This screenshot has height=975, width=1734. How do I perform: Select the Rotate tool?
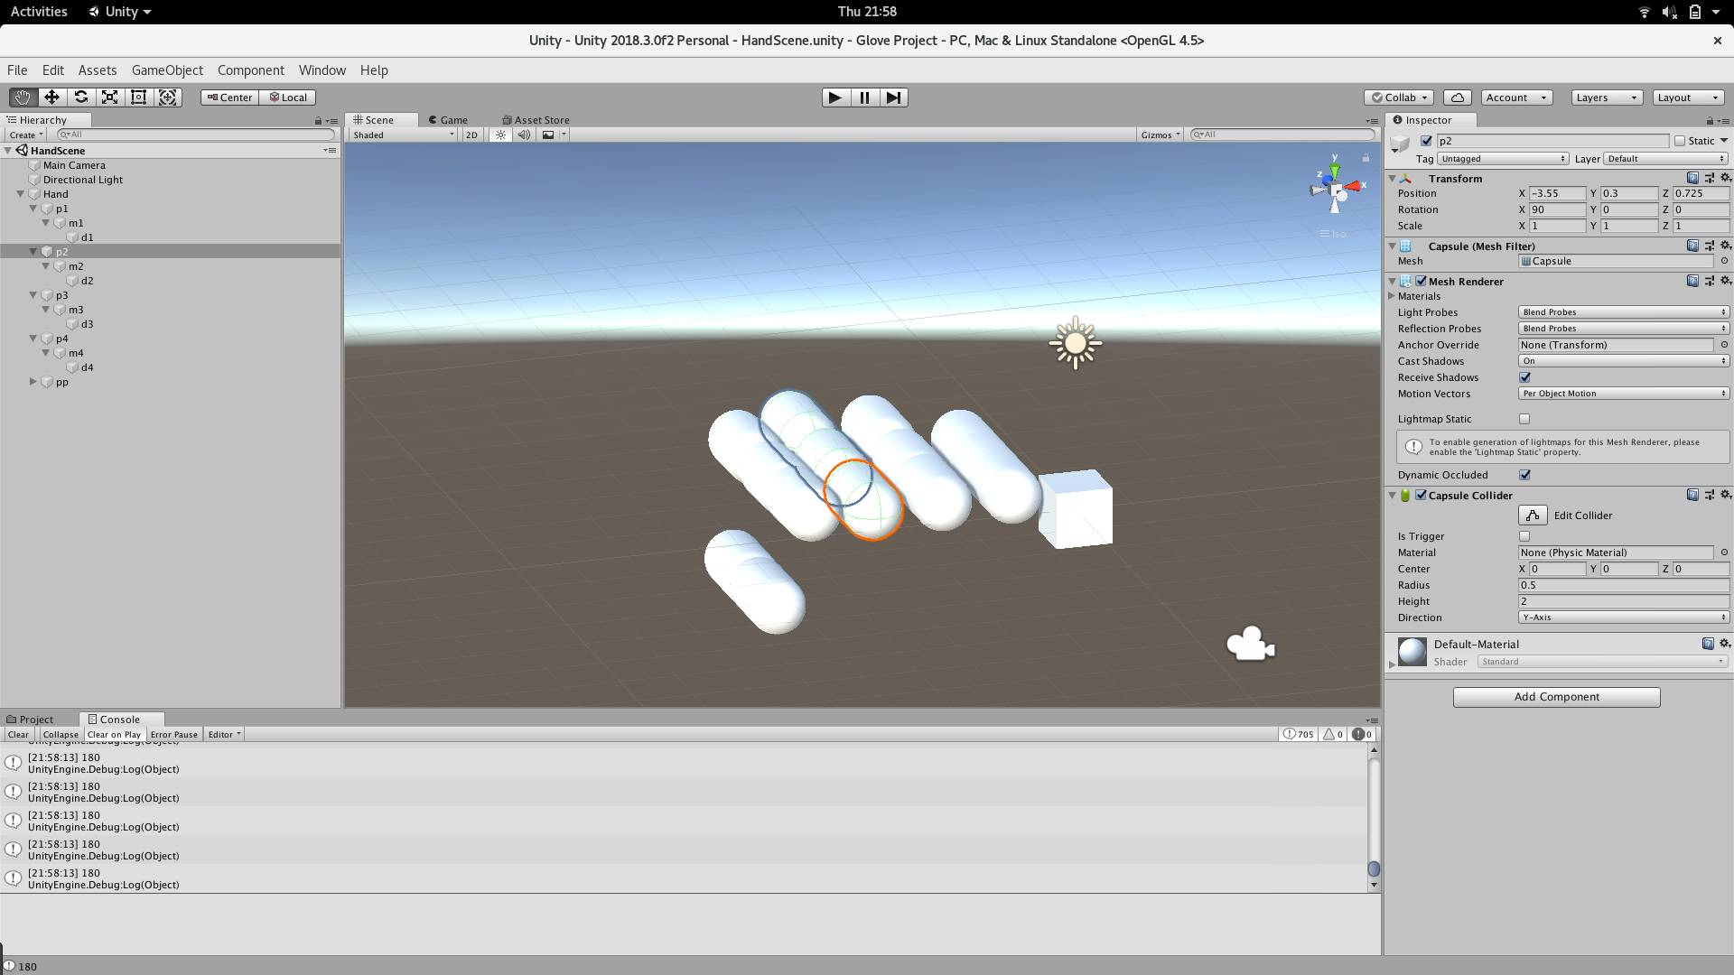click(x=80, y=97)
